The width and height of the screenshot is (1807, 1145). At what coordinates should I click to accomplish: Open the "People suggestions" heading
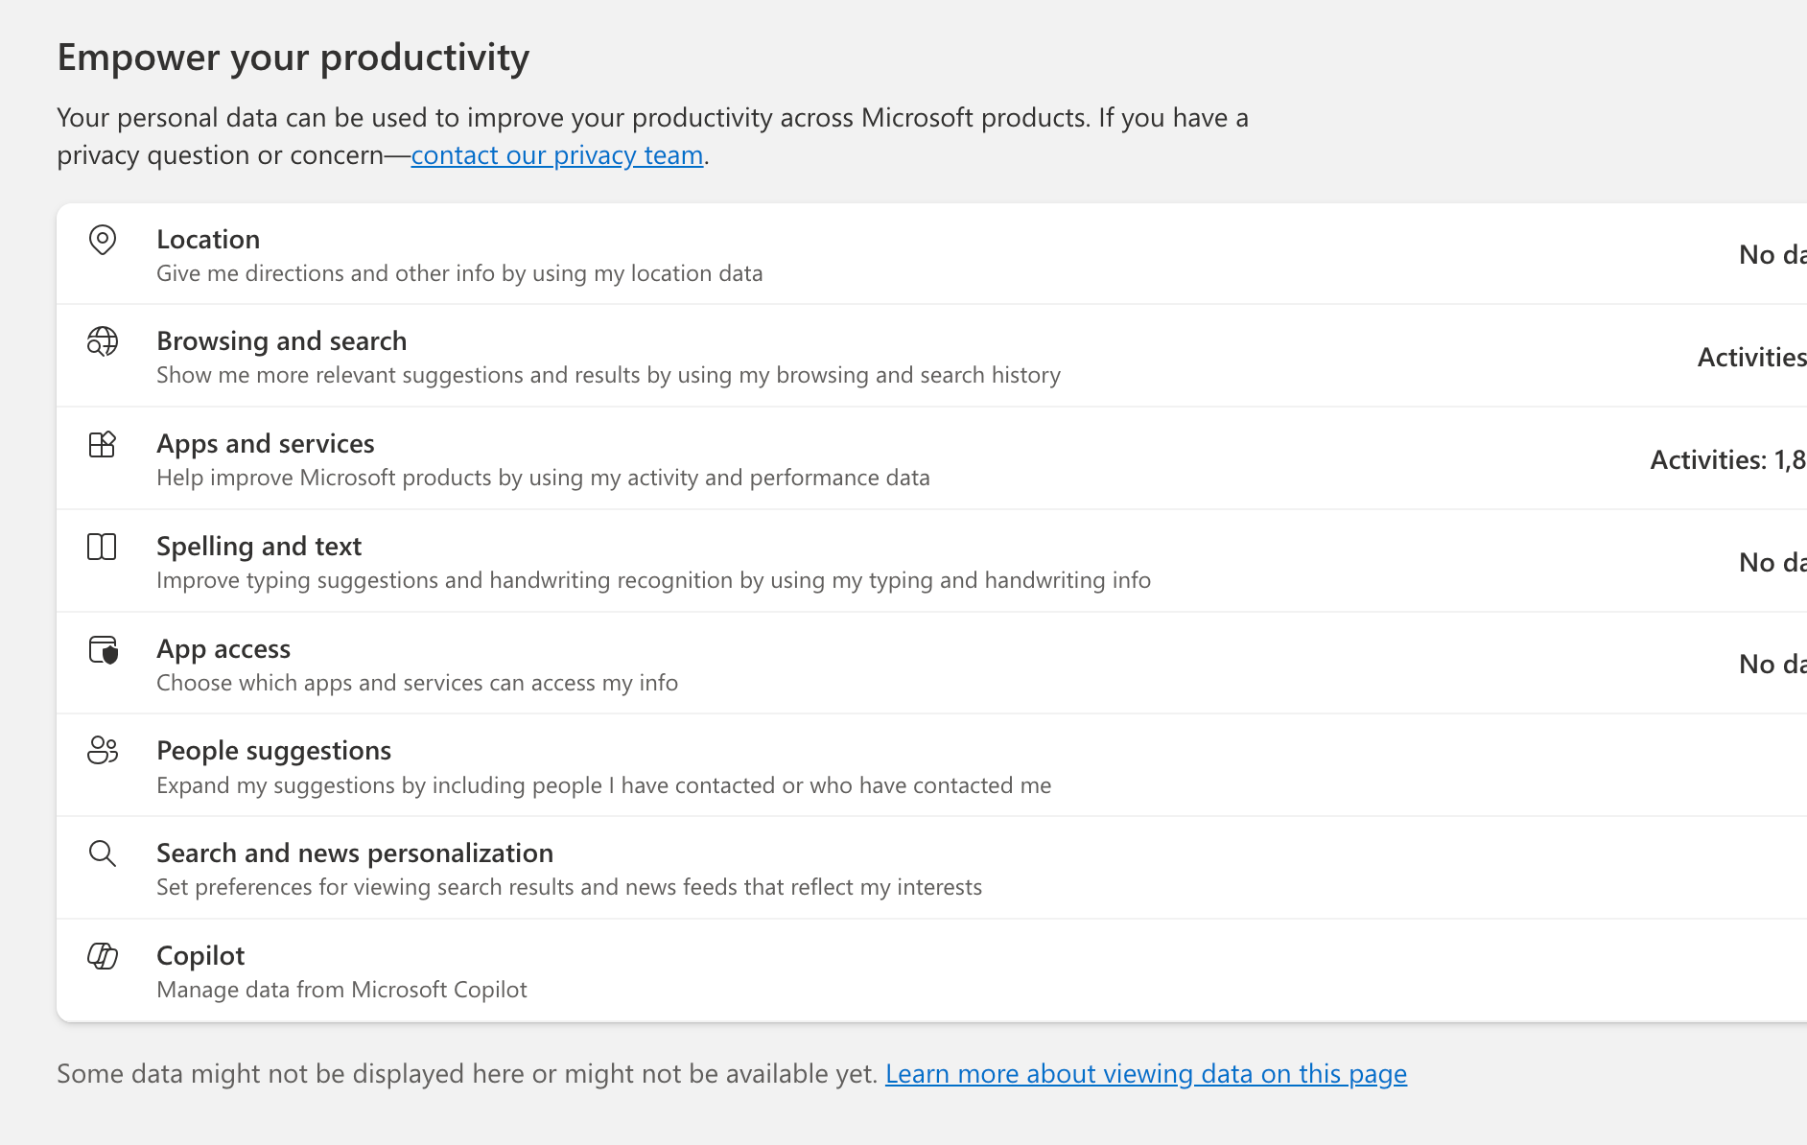(x=273, y=751)
